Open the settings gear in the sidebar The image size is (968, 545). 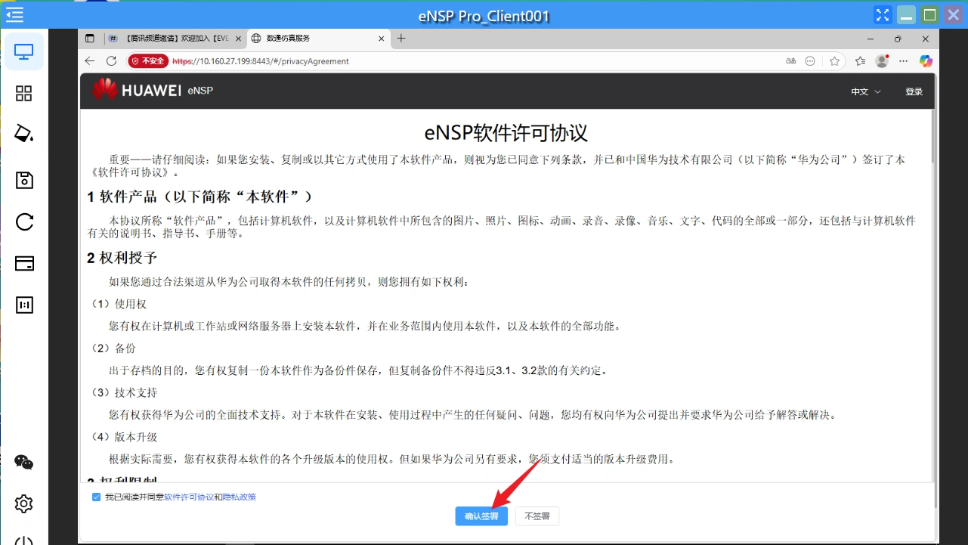pyautogui.click(x=24, y=503)
